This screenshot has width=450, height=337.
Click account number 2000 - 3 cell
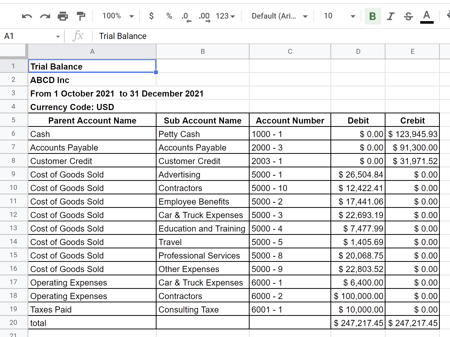pyautogui.click(x=290, y=147)
